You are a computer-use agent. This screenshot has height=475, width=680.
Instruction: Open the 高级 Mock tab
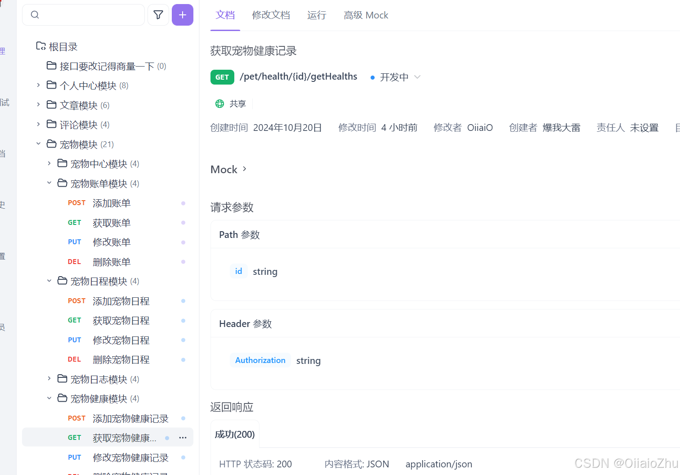[x=366, y=15]
